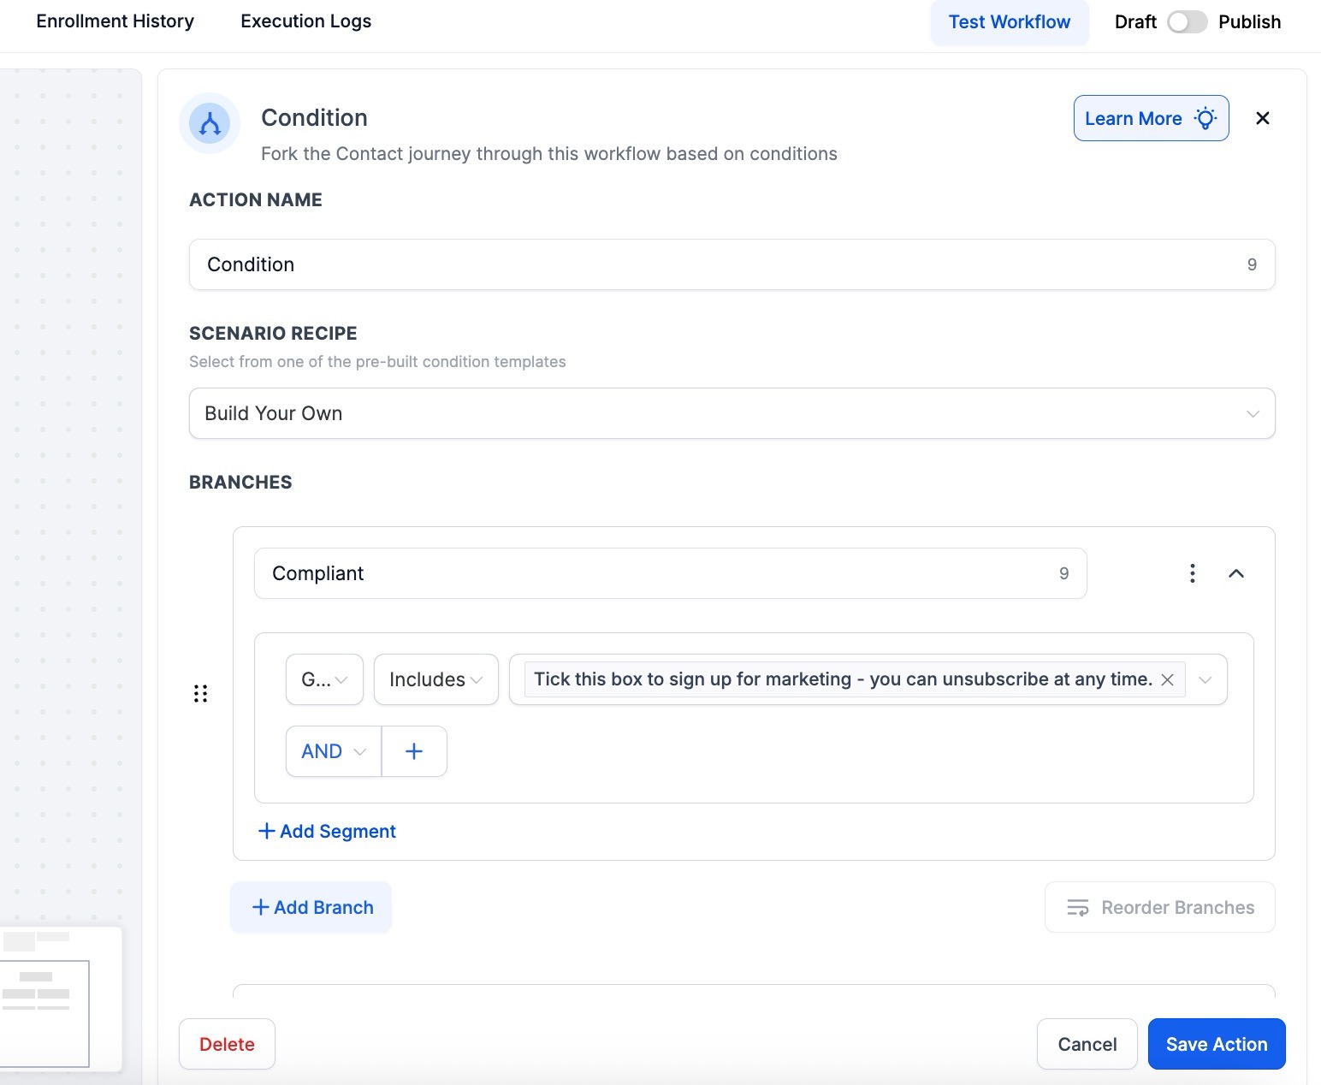
Task: Remove the marketing consent tag value
Action: [1167, 679]
